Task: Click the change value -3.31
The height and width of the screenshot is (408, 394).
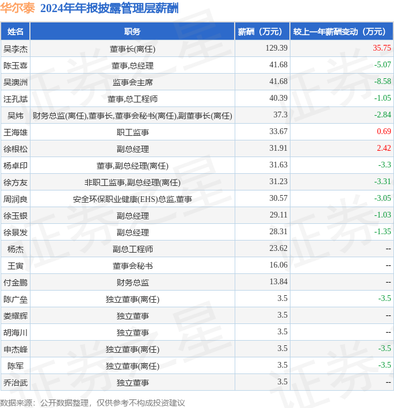Action: 382,181
